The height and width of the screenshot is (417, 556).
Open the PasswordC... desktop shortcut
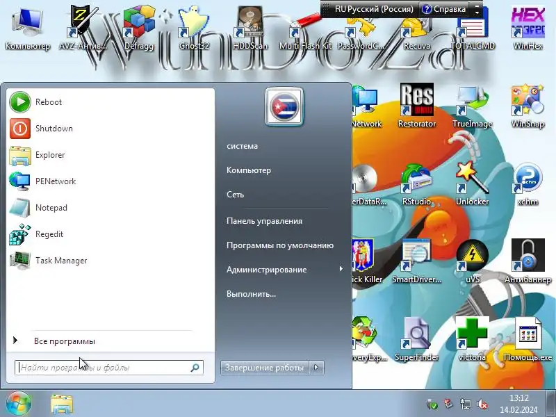[361, 33]
